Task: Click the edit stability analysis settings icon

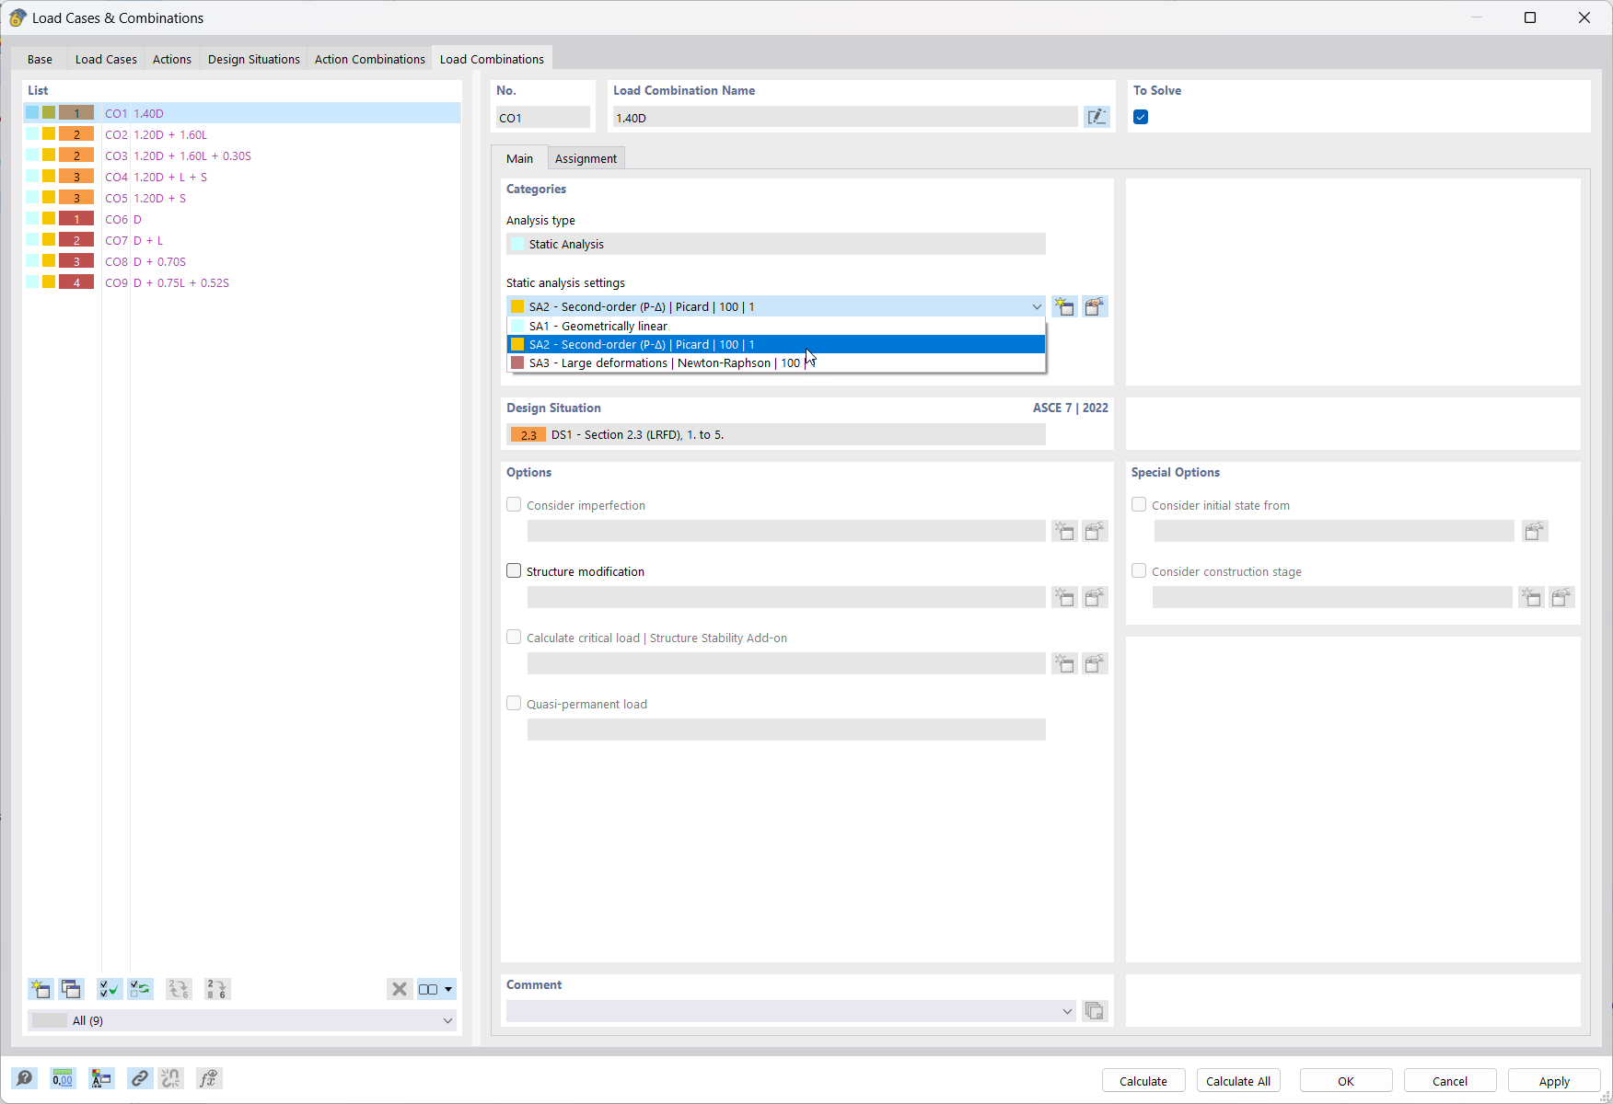Action: tap(1095, 663)
